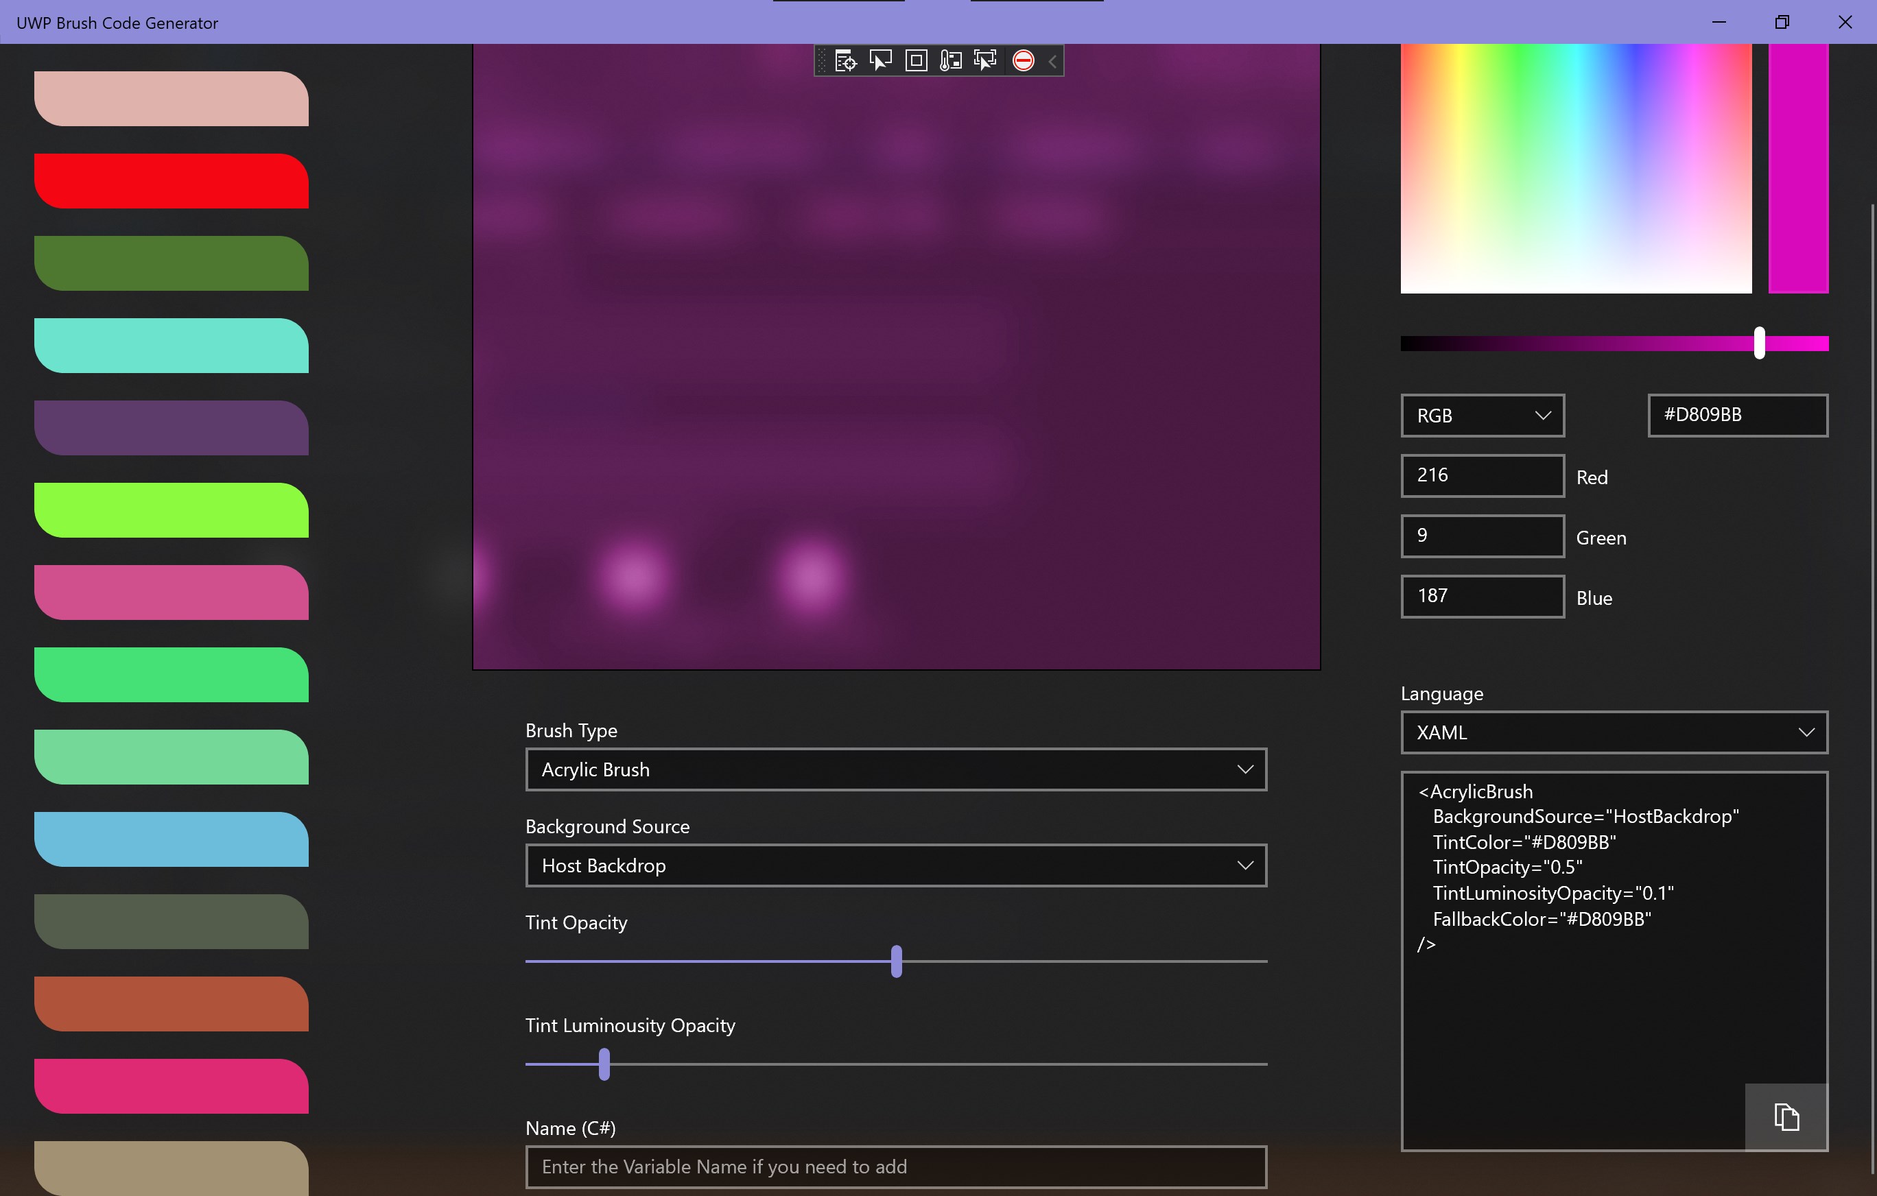Open the Brush Type dropdown
Image resolution: width=1877 pixels, height=1196 pixels.
(896, 769)
